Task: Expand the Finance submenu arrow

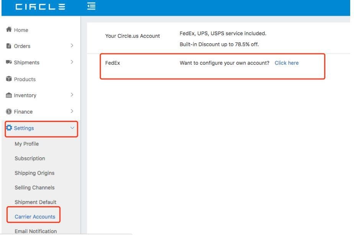Action: click(x=72, y=111)
